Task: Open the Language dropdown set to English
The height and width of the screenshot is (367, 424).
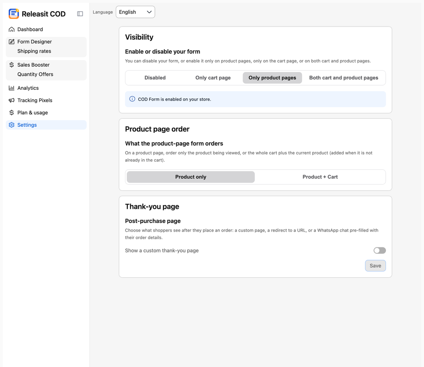Action: click(135, 12)
